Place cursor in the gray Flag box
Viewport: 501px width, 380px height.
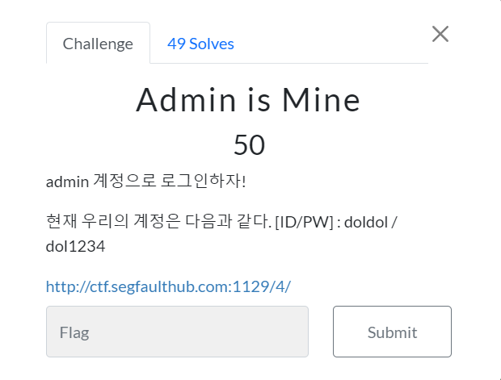177,332
